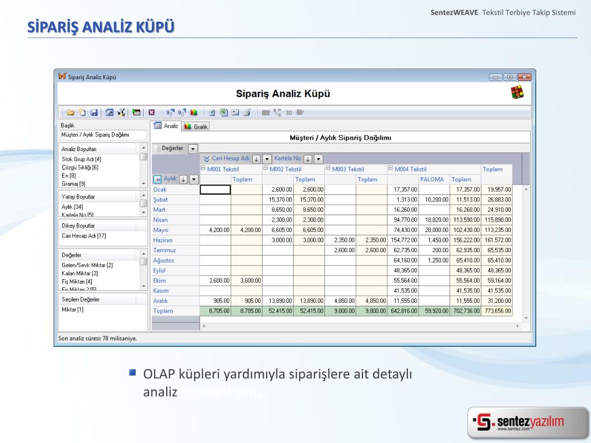Click the double-chevron icon beside Cari Hesap Adı
This screenshot has height=443, width=591.
207,159
